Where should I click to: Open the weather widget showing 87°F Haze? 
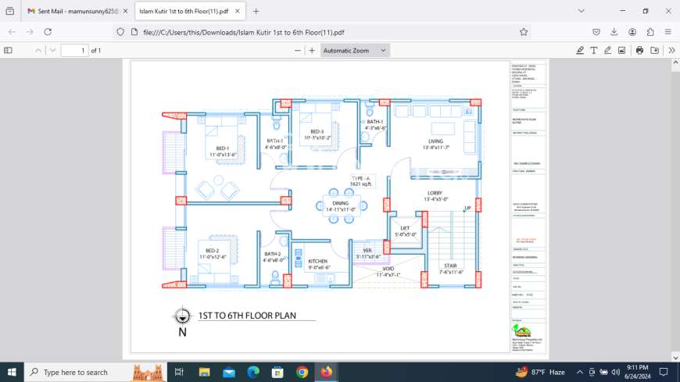pos(540,372)
